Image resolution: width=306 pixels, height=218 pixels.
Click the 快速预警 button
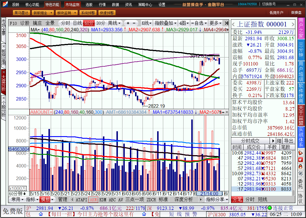point(107,13)
